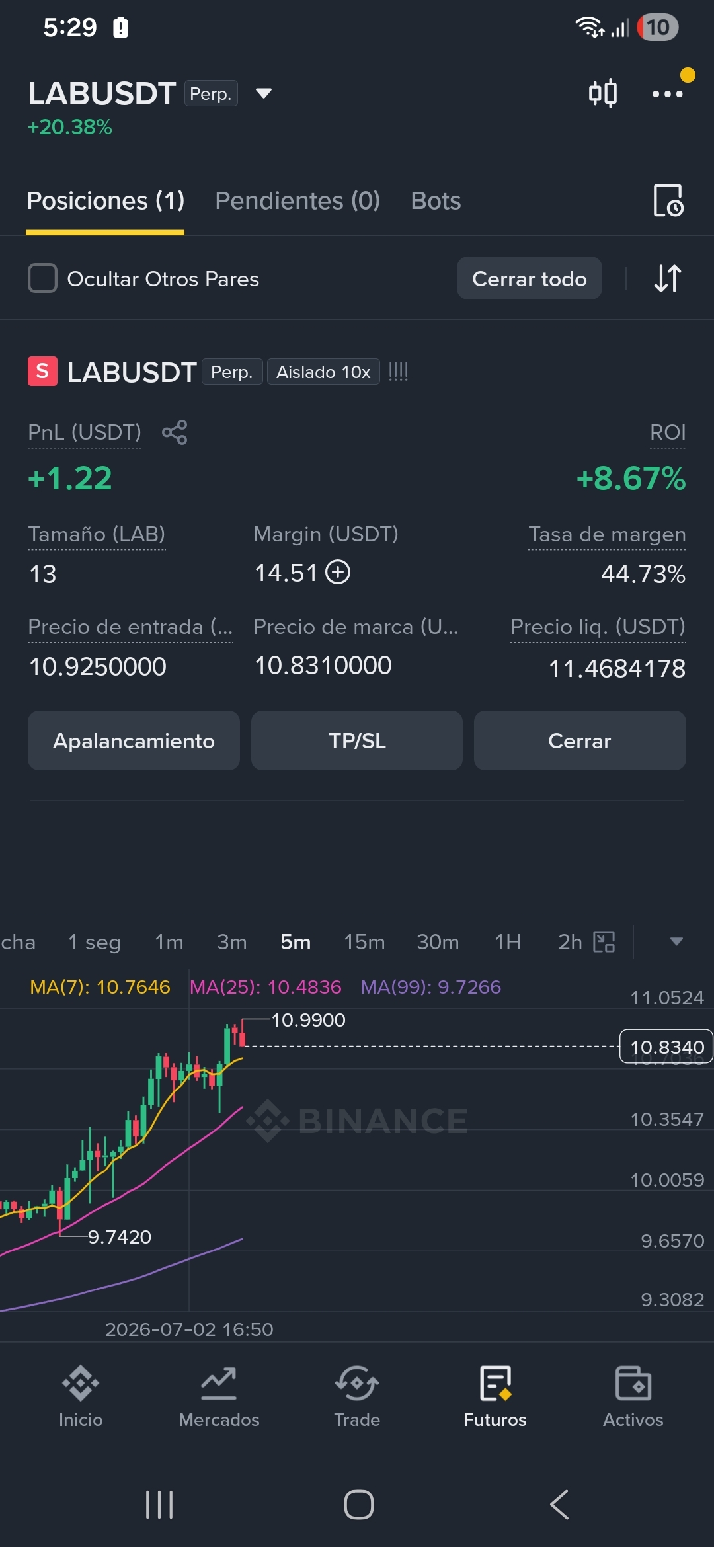Tap the ROI label
This screenshot has width=714, height=1547.
click(668, 432)
